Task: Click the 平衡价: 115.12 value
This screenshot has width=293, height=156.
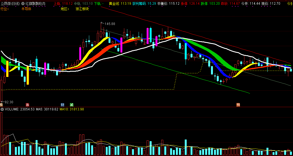Action: pos(168,3)
